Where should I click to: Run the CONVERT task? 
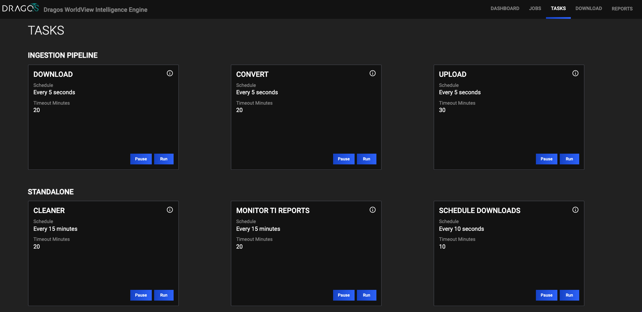coord(367,159)
